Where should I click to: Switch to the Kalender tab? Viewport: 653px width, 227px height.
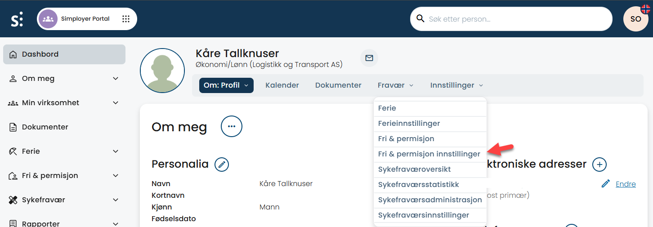(282, 85)
